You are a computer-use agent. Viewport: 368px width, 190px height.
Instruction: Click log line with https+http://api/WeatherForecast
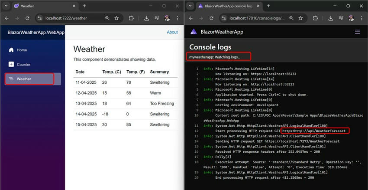point(280,131)
